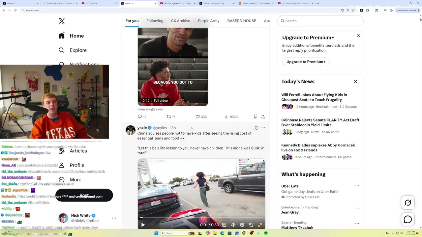Viewport: 422px width, 237px height.
Task: Open the 'From google.com' source link
Action: click(x=150, y=109)
